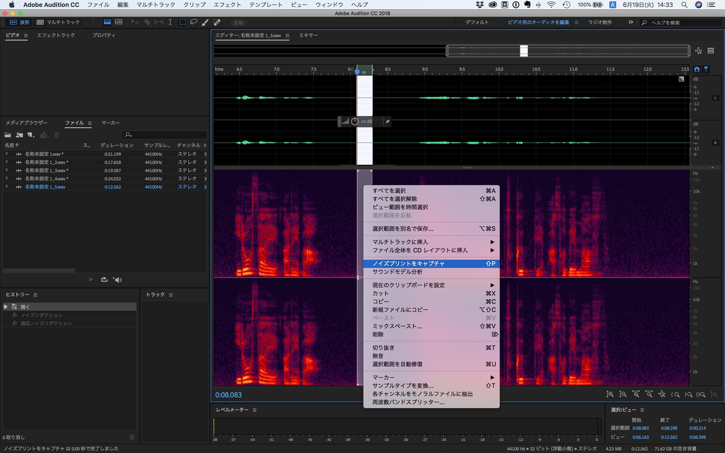Click Zoom In Amplitude icon
The image size is (725, 453).
(610, 394)
